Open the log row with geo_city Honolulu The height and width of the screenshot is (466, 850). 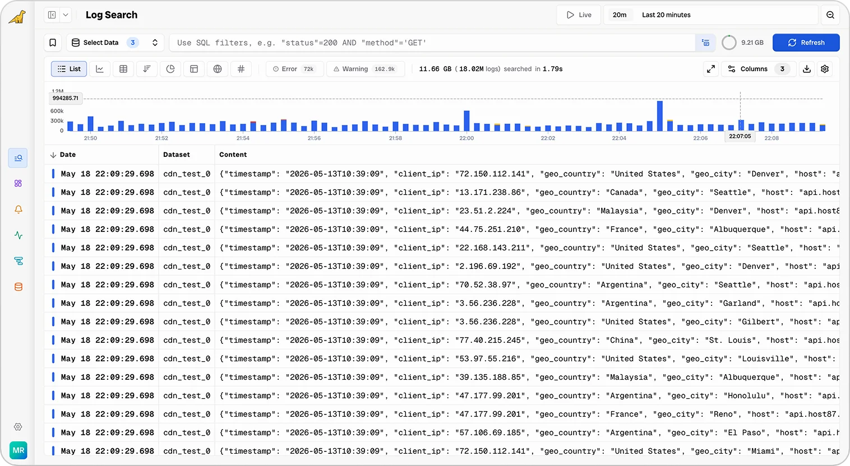click(442, 395)
